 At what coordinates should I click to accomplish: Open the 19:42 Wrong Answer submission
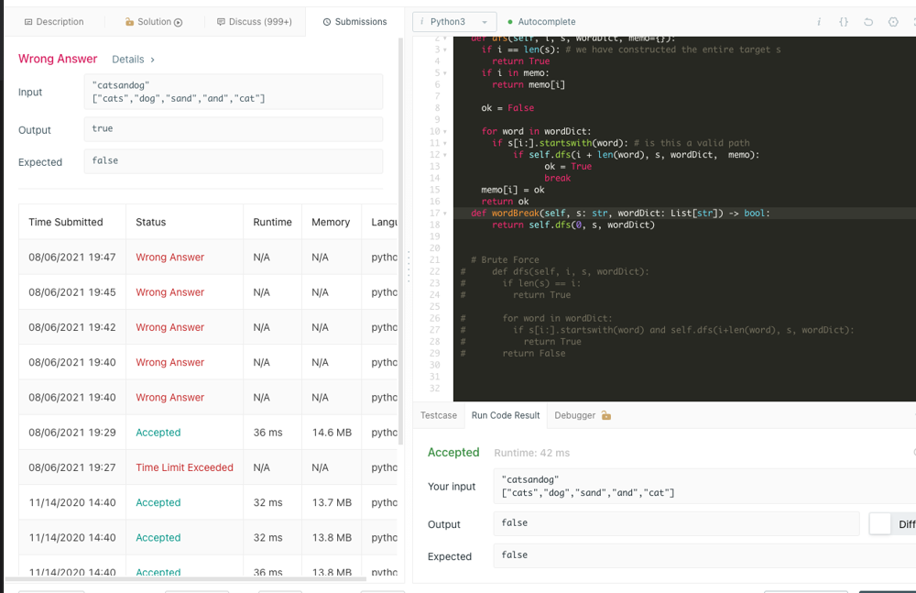point(170,327)
